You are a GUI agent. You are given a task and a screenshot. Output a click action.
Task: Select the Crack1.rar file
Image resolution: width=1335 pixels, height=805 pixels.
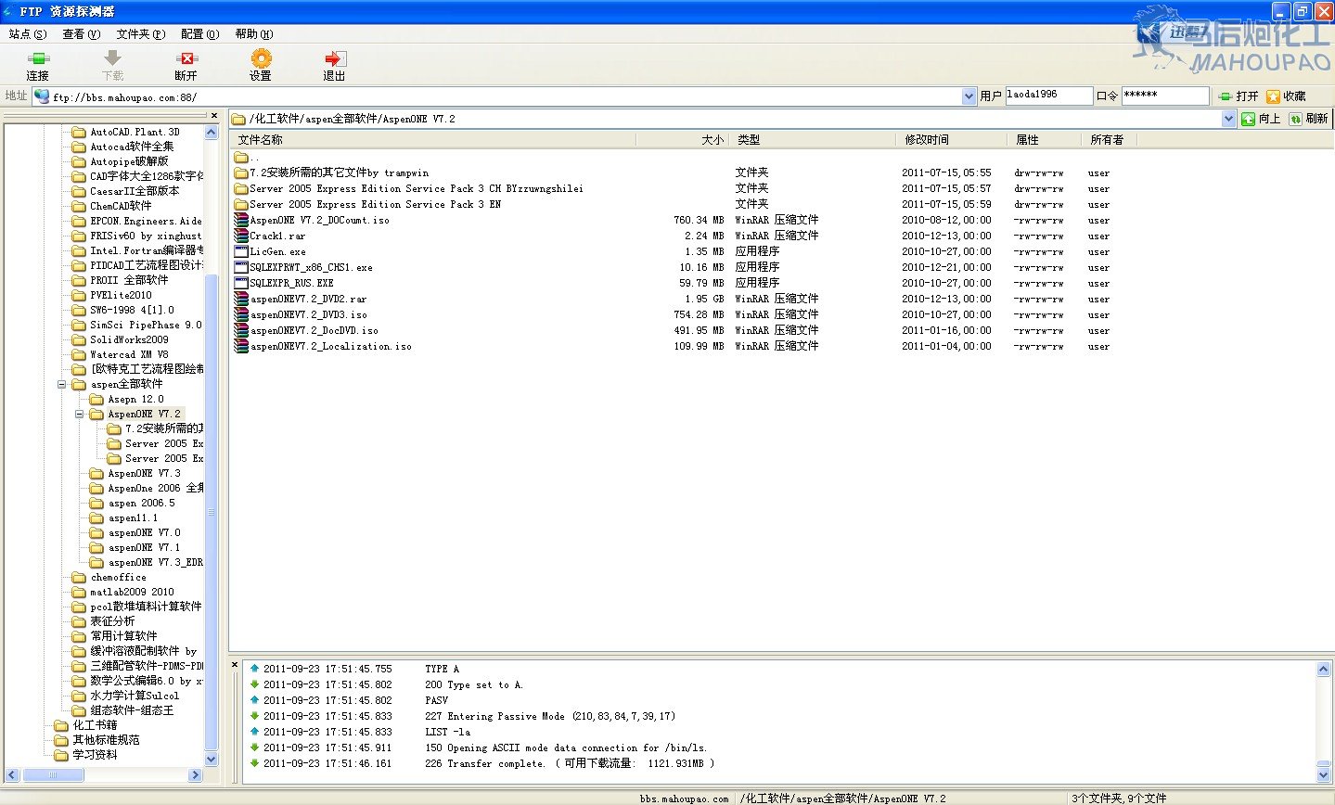coord(277,236)
